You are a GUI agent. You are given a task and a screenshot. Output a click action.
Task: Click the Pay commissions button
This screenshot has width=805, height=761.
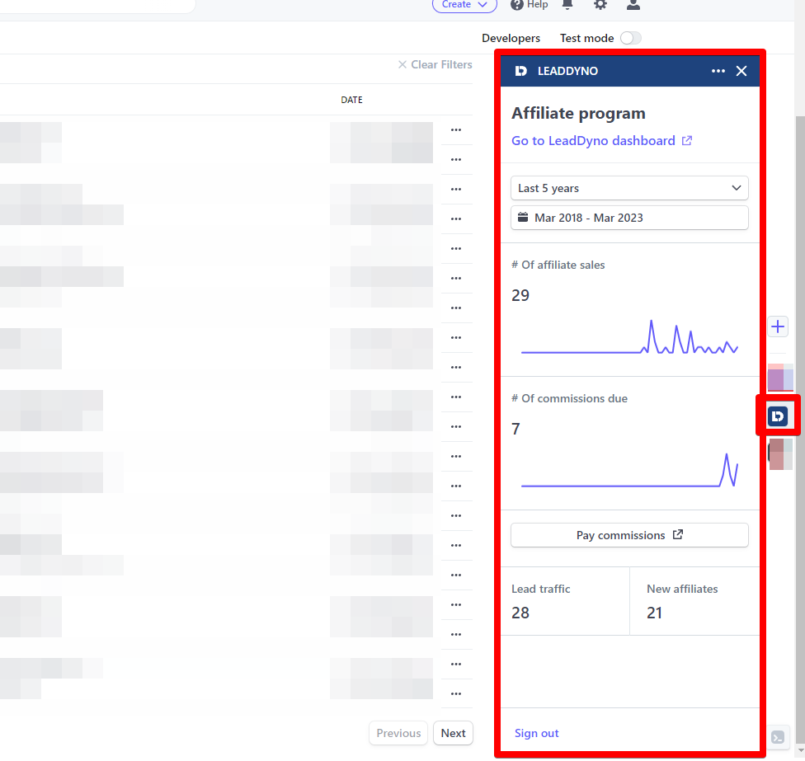(x=629, y=535)
